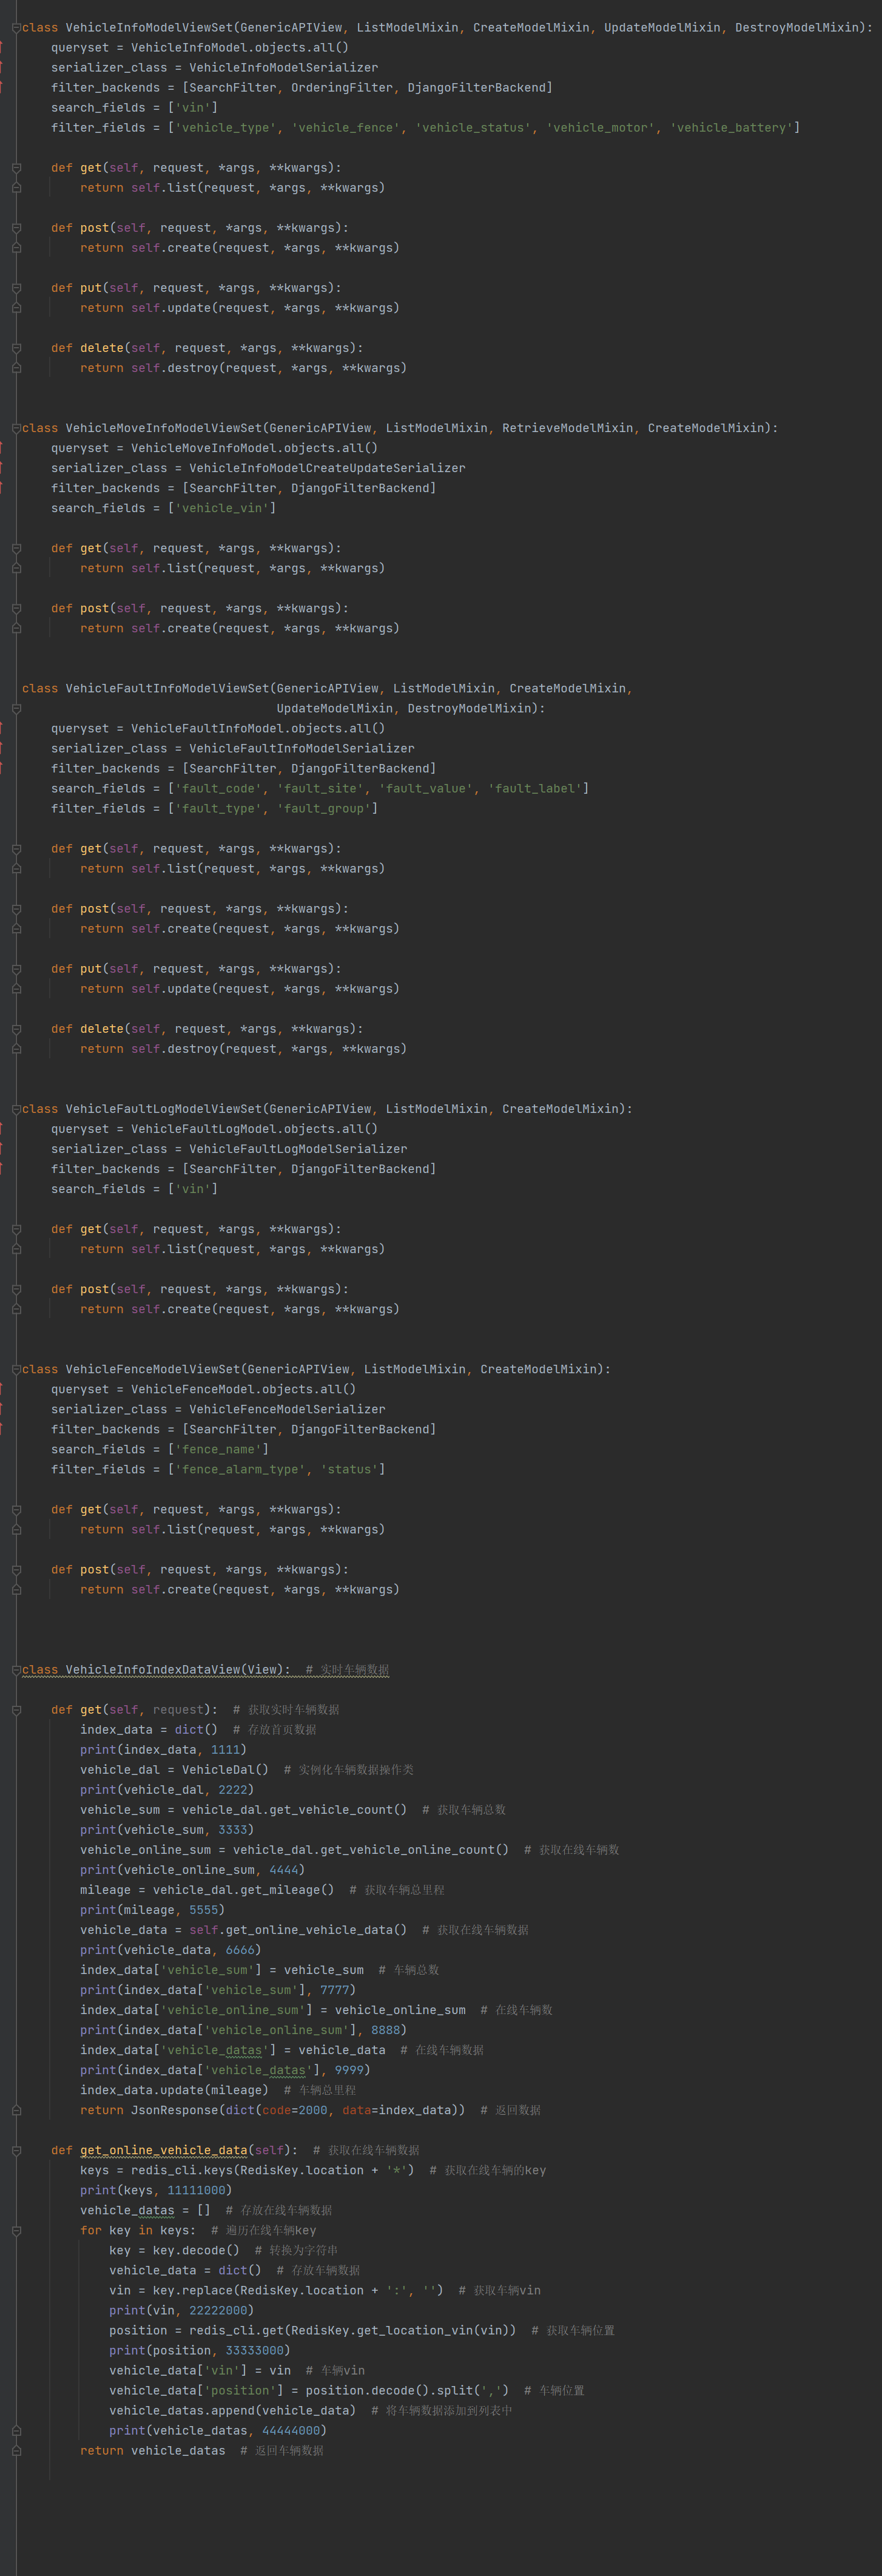Click the 'vehicle_vin' search field string

coord(222,508)
